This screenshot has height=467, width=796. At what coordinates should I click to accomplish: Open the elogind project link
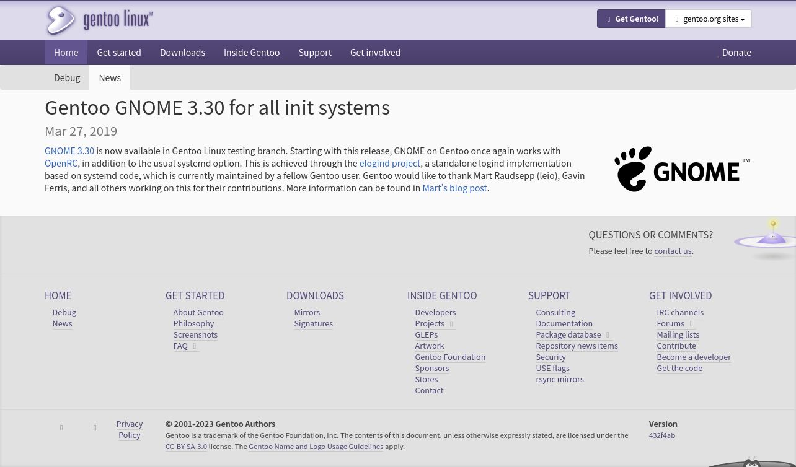pos(390,163)
